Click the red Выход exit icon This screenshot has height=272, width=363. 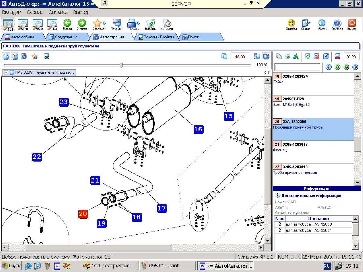352,24
